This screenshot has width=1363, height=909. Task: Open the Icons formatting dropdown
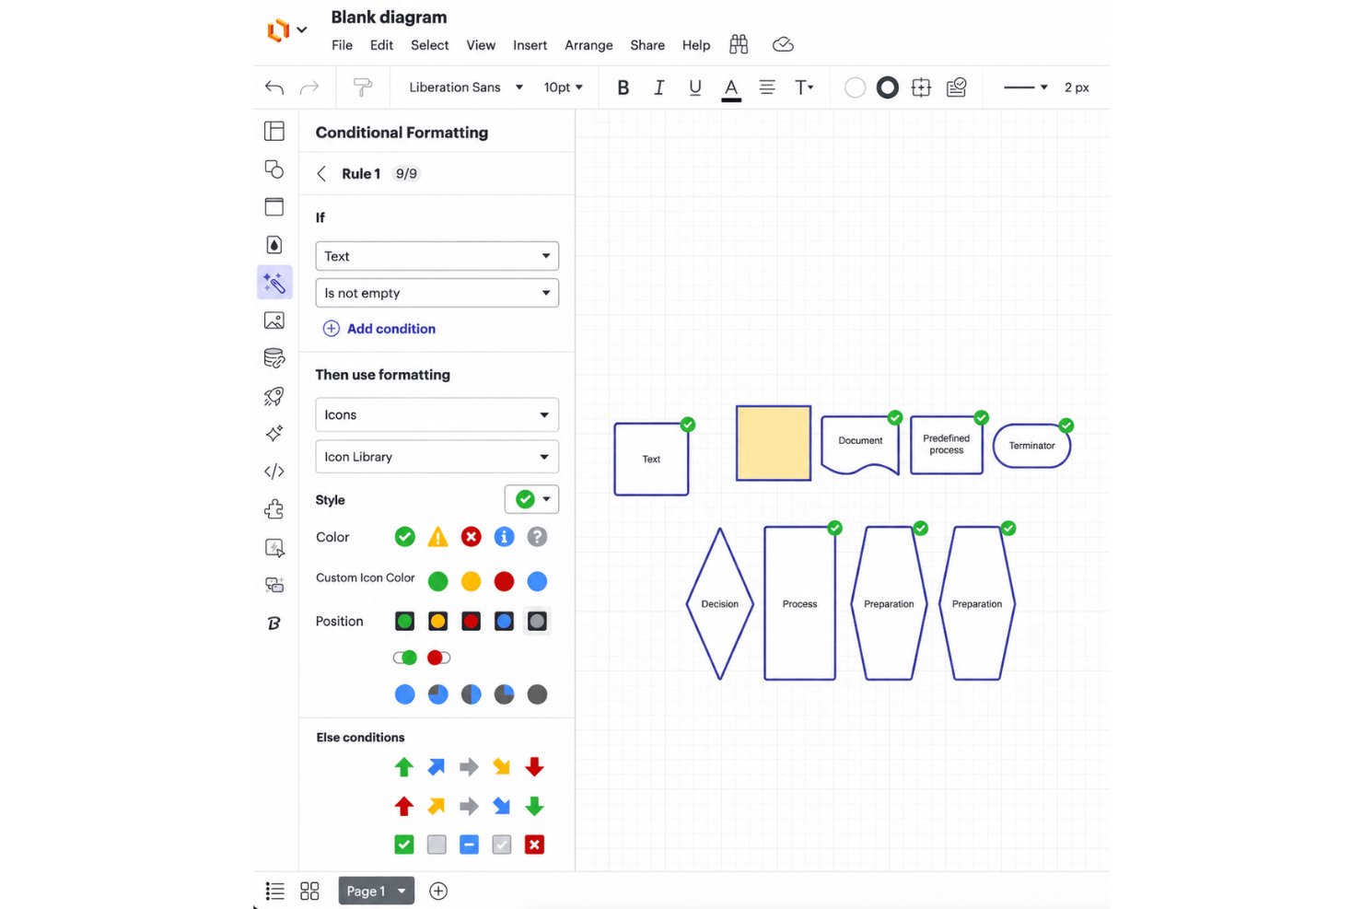click(437, 414)
